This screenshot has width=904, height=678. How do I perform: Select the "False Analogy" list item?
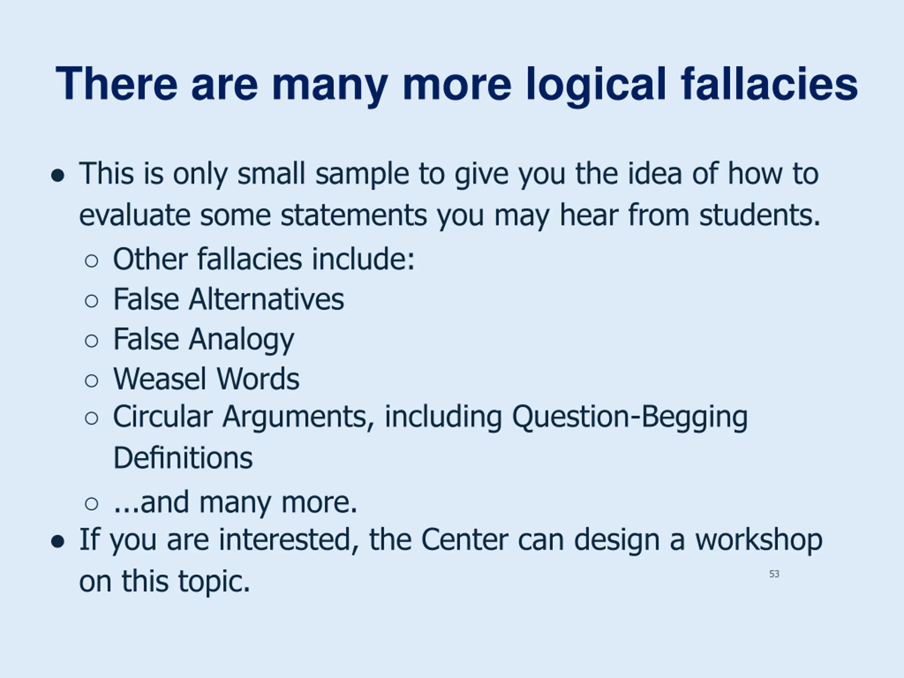coord(203,339)
